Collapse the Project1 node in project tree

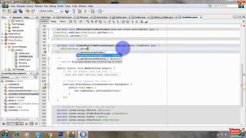coord(2,43)
